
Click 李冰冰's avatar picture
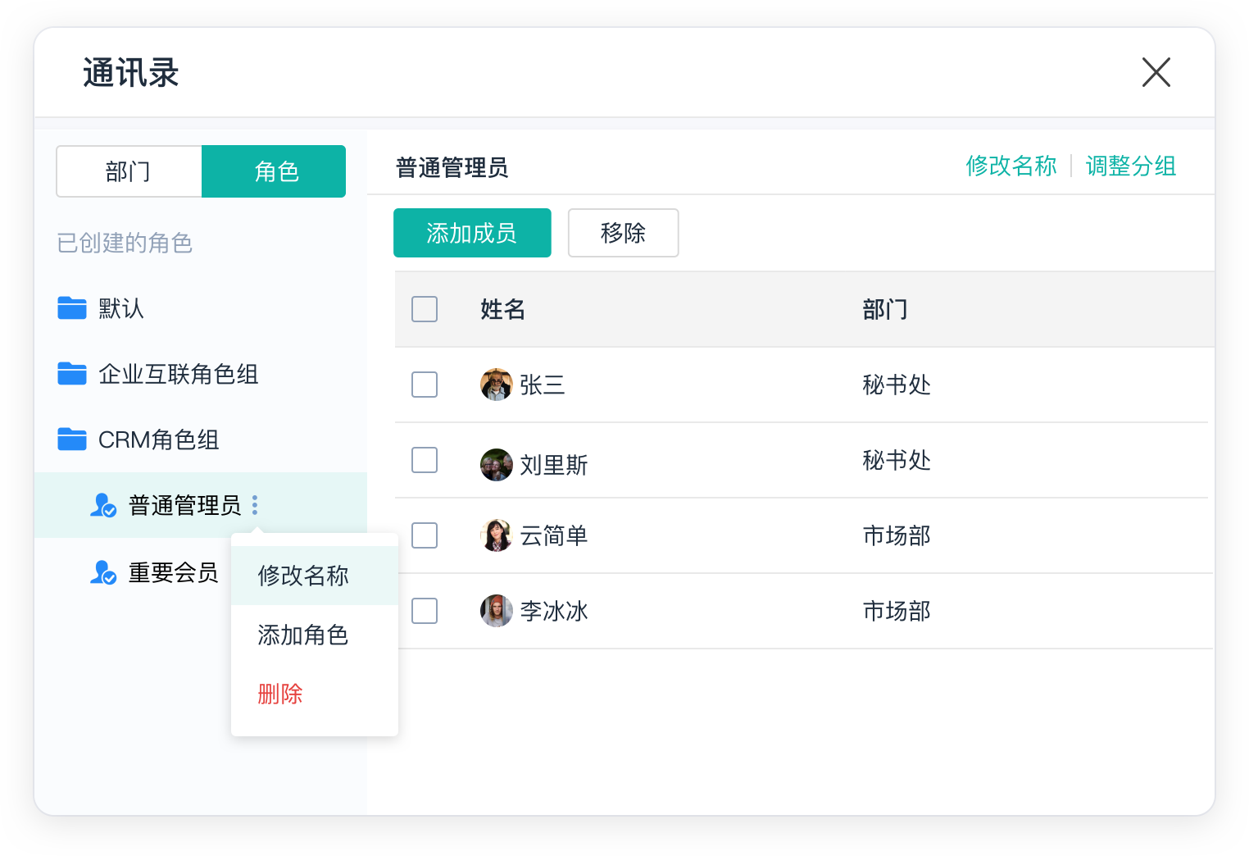(496, 611)
